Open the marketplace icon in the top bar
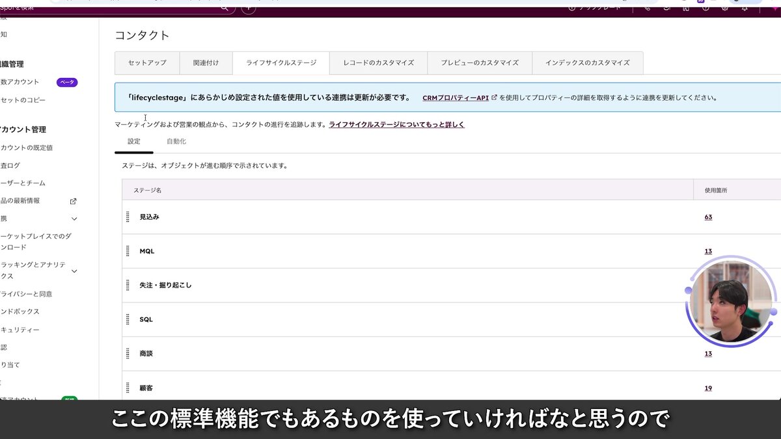Screen dimensions: 781x439 (x=684, y=9)
